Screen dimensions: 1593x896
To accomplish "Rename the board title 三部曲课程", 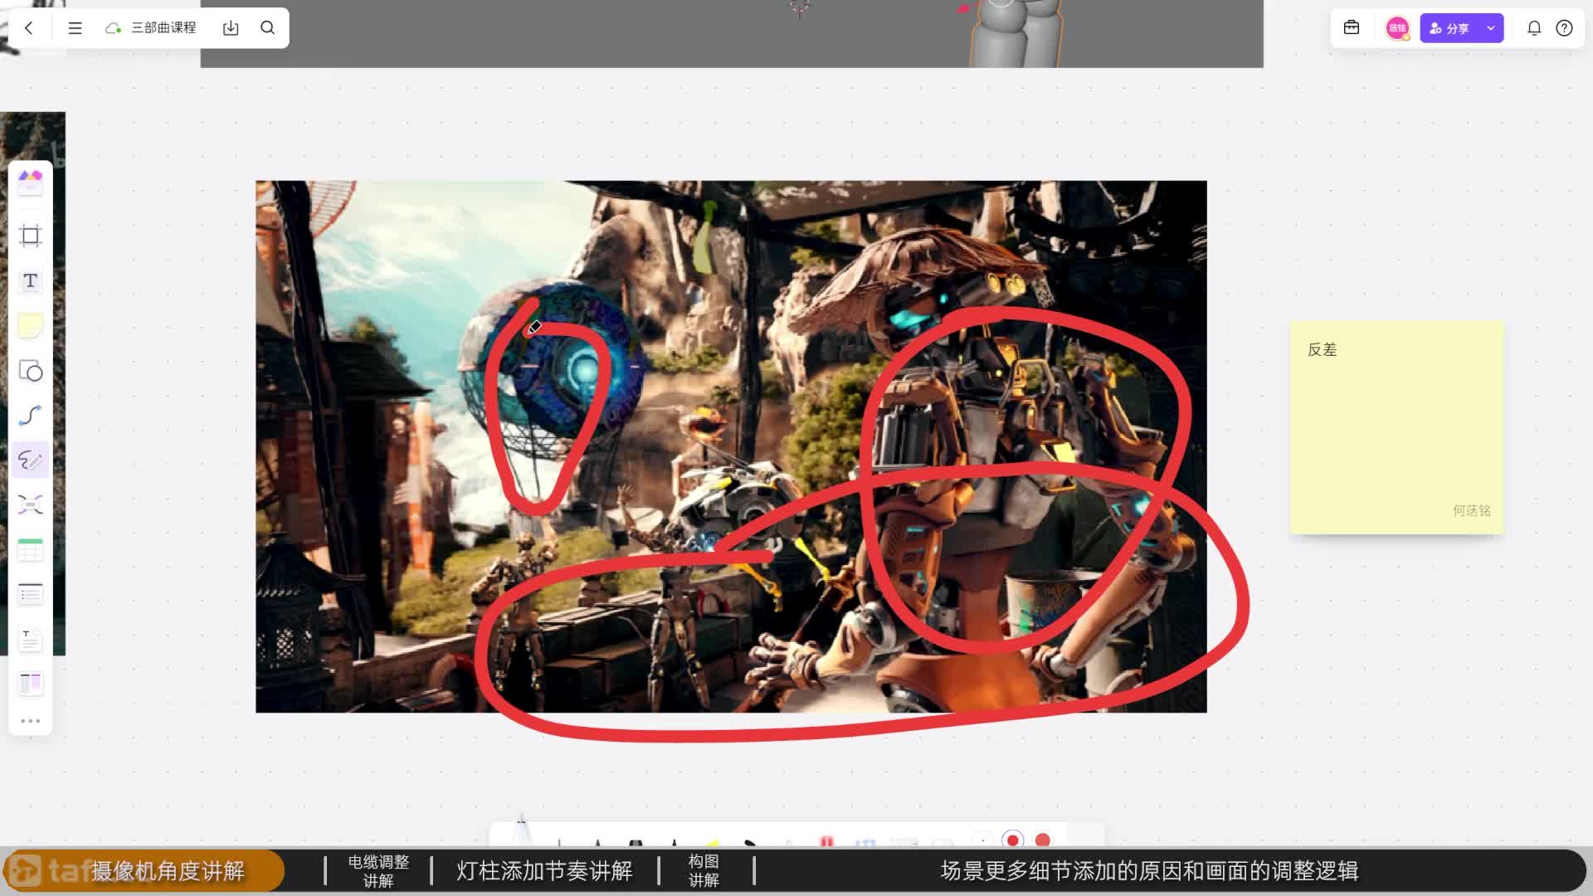I will coord(163,28).
